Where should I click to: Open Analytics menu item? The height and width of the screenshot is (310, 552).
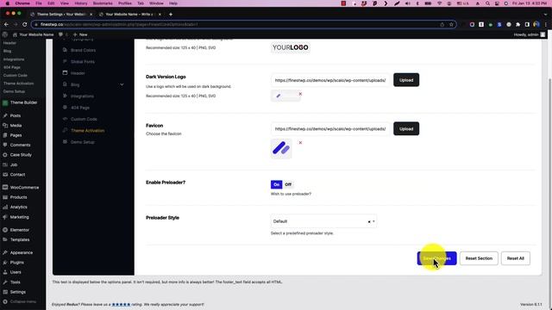tap(18, 208)
